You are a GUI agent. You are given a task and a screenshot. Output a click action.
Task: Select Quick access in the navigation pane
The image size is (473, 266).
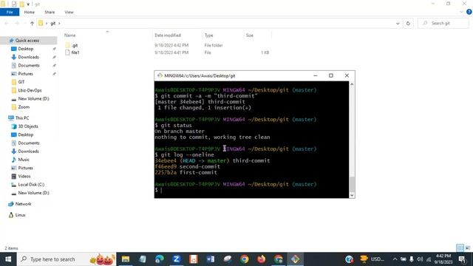pyautogui.click(x=27, y=41)
